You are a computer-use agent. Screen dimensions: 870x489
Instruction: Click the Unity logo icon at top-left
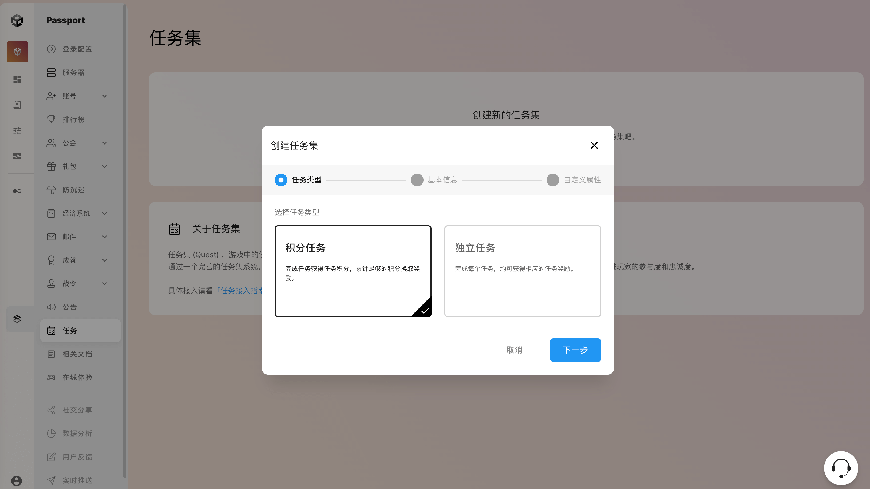(x=17, y=21)
